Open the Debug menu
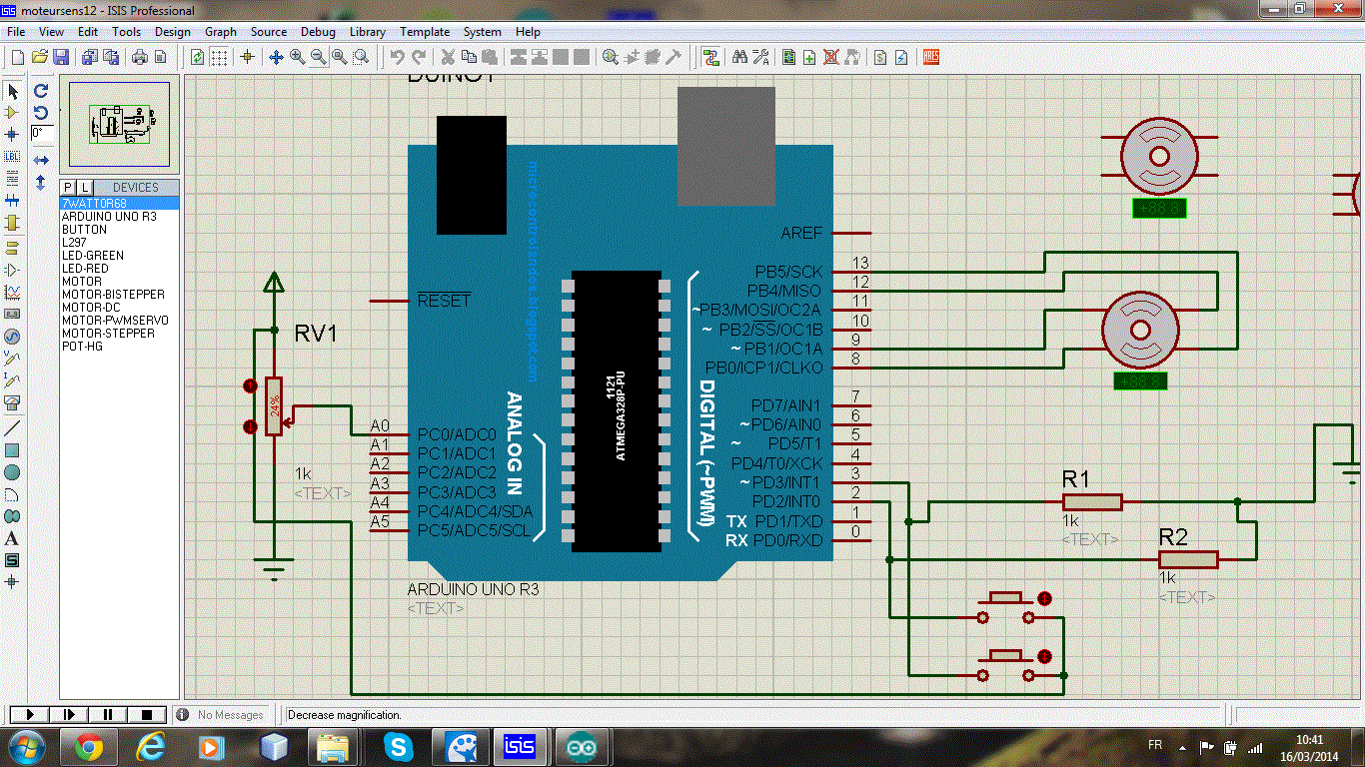This screenshot has height=767, width=1365. (x=317, y=31)
